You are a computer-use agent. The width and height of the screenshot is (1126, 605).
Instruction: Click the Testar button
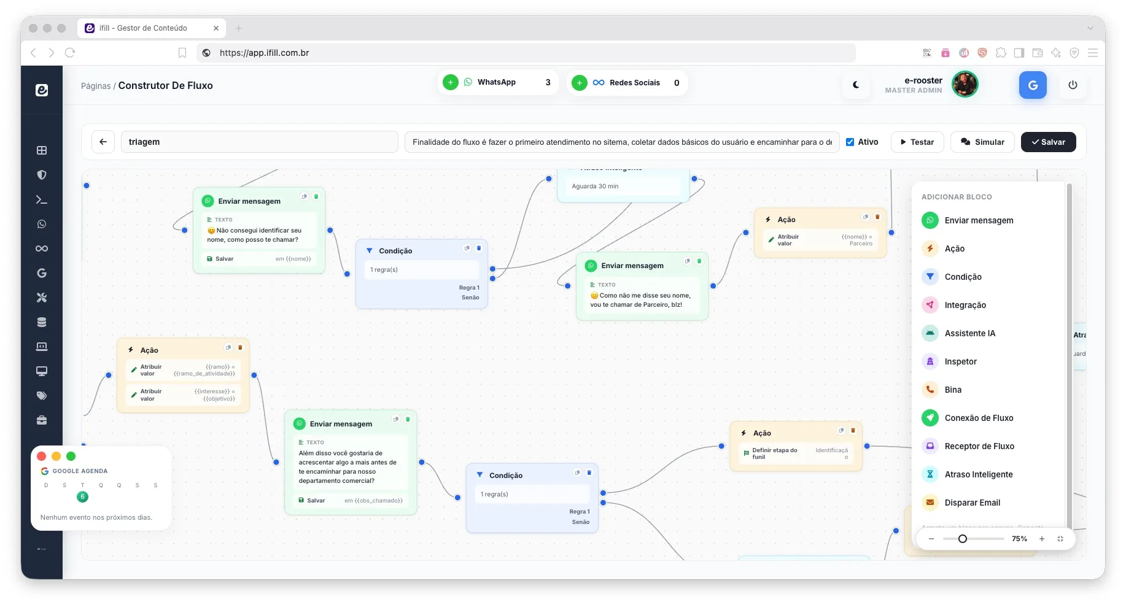click(917, 142)
